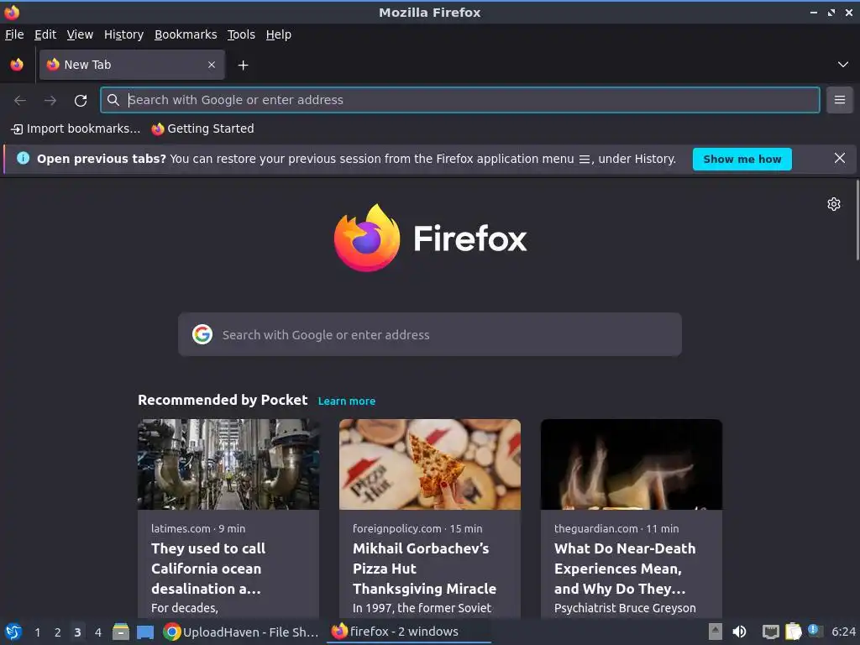Click foreignpolicy.com source label
The image size is (860, 645).
click(x=397, y=529)
